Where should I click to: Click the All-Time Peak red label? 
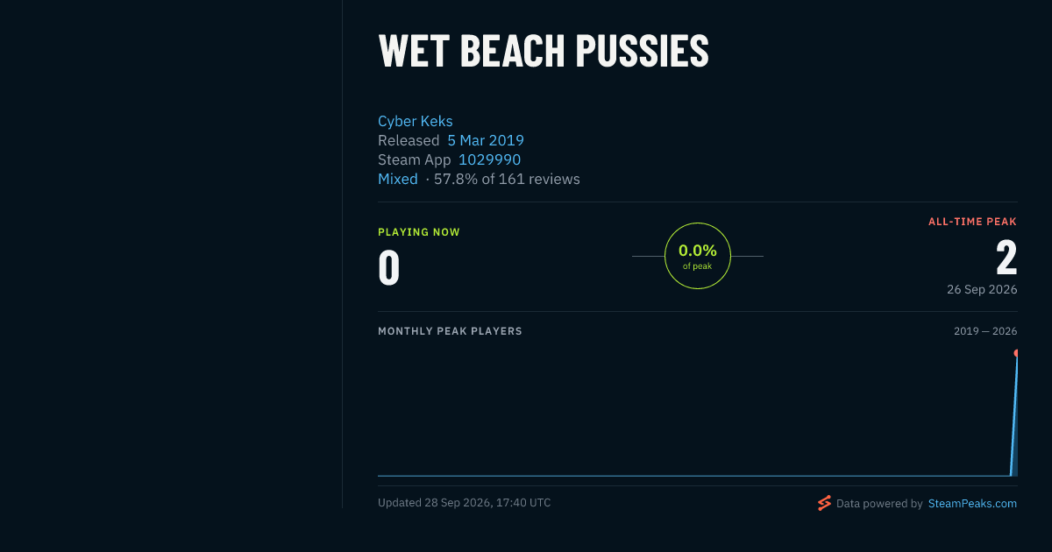pyautogui.click(x=972, y=222)
